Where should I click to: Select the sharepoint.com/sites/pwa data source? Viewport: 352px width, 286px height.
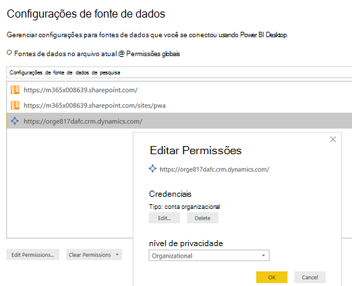179,105
